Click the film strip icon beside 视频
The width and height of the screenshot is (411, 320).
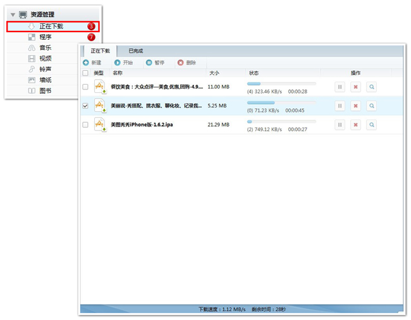pos(32,59)
